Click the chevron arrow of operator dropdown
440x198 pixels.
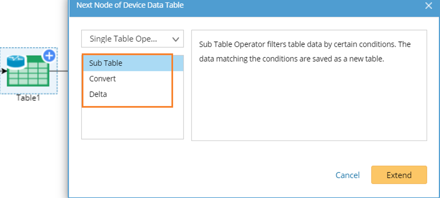pos(175,39)
